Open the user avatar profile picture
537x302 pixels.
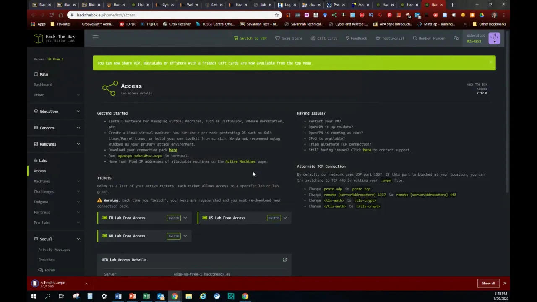click(494, 38)
